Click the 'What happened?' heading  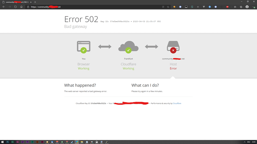tap(80, 85)
